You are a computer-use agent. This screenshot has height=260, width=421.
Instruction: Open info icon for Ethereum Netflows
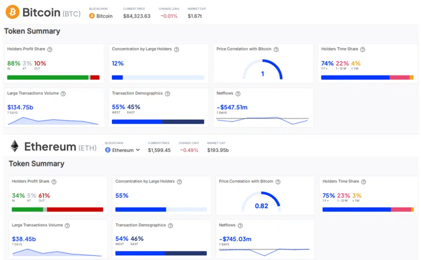pos(240,225)
